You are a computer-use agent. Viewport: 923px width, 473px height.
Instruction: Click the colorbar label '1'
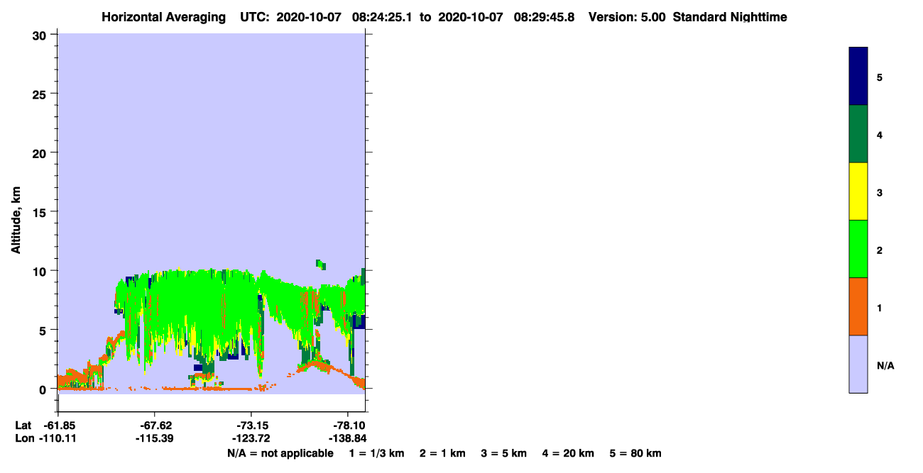tap(880, 308)
